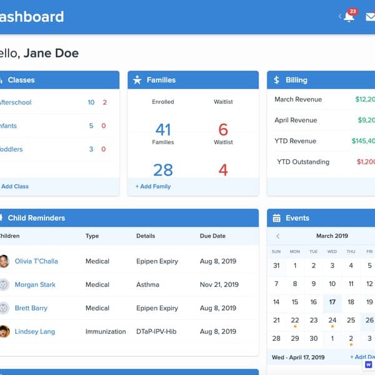Click Olivia T'Challa's avatar photo
The width and height of the screenshot is (375, 375).
tap(4, 261)
